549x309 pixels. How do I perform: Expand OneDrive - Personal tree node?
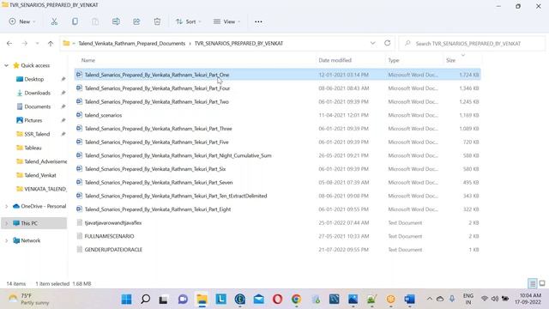click(x=6, y=206)
